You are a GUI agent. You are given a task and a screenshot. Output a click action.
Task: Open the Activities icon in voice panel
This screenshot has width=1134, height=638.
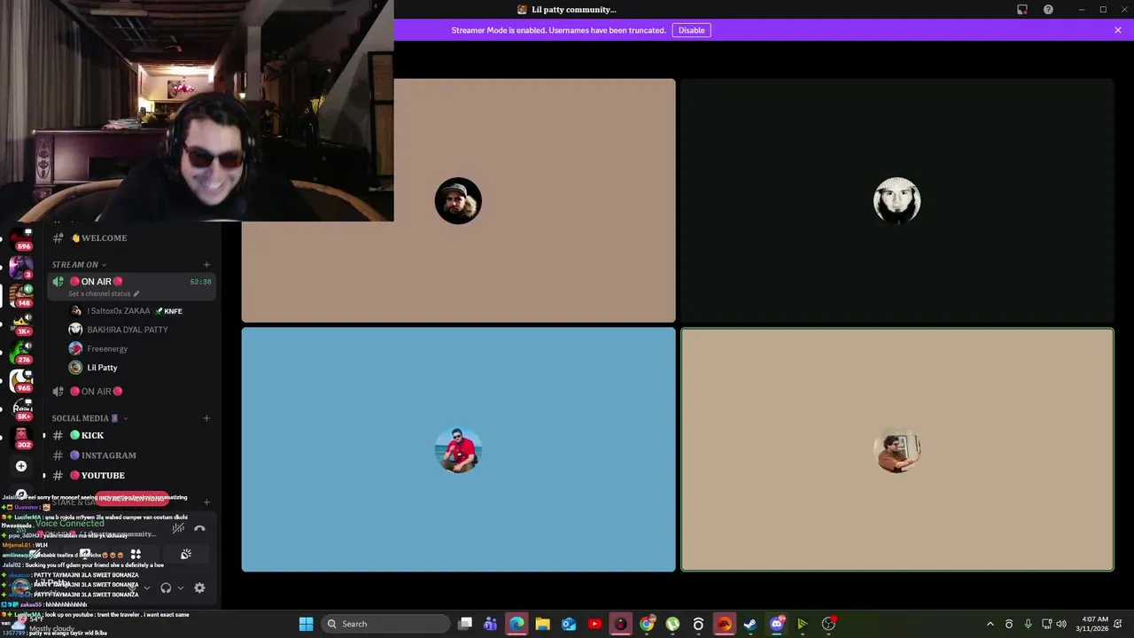(136, 554)
